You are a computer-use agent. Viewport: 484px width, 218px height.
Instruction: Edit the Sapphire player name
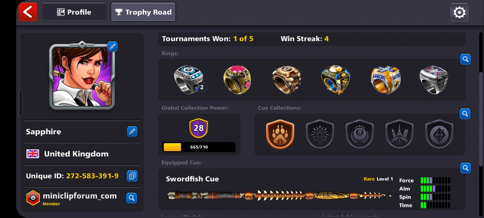click(x=132, y=131)
